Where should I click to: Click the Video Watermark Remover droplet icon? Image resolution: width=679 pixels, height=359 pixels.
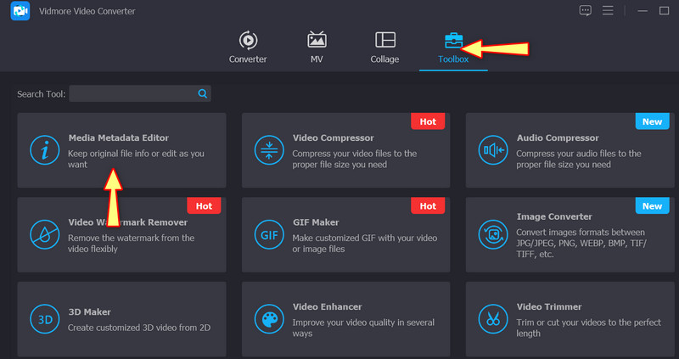coord(44,234)
